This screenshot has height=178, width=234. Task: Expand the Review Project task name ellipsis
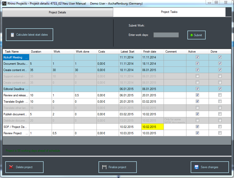point(27,133)
